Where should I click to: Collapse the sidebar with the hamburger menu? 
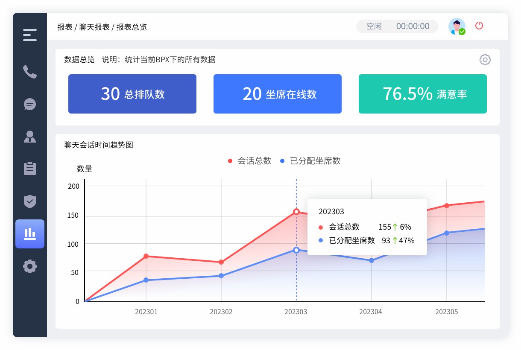(x=29, y=35)
